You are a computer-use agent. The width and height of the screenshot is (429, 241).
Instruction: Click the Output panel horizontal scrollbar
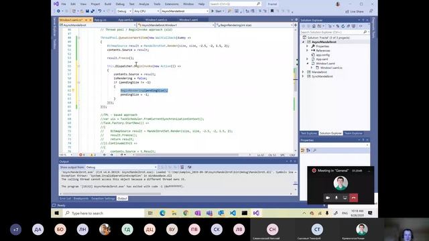coord(112,193)
